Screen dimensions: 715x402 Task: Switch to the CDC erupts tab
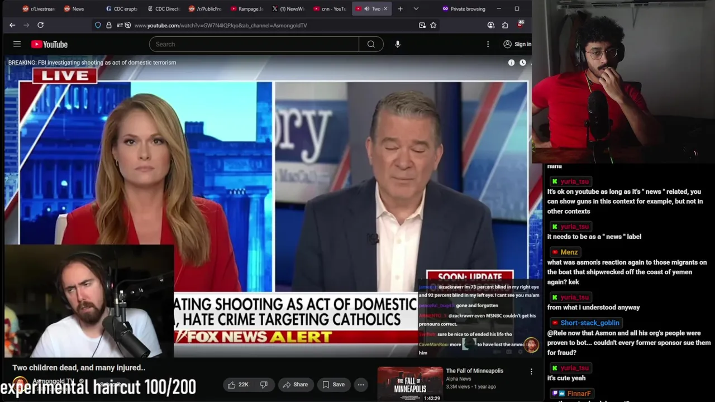click(x=121, y=9)
